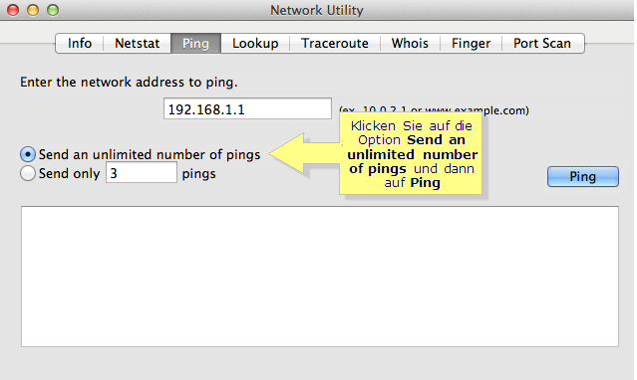Start pinging with the blue Ping button
The image size is (637, 380).
coord(583,176)
